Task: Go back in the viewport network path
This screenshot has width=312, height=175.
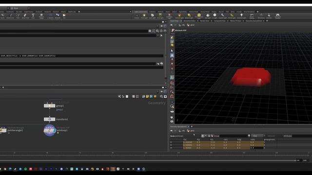Action: [x=172, y=25]
